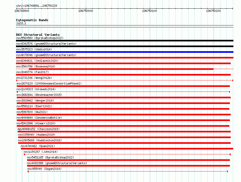This screenshot has width=241, height=182.
Task: Open the esv3575323 (Uddin2014) variant label
Action: (34, 49)
